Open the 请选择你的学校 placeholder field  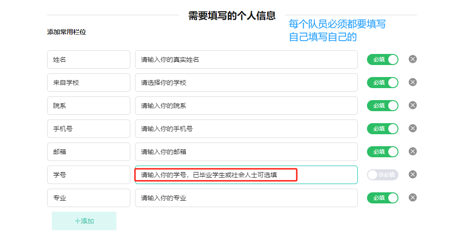[x=246, y=83]
